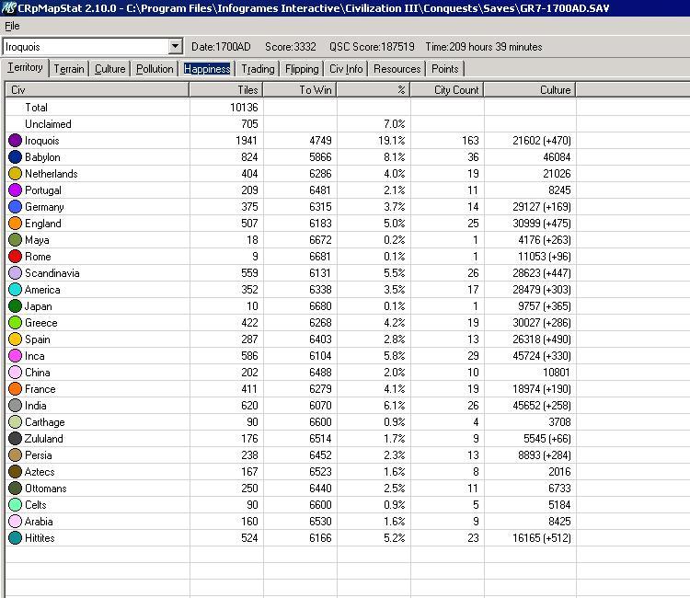Image resolution: width=690 pixels, height=598 pixels.
Task: Switch to the Resources tab
Action: tap(397, 69)
